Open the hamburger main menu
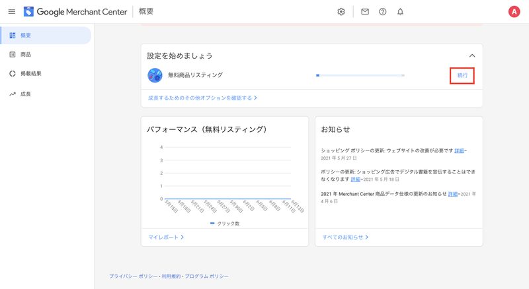The image size is (529, 289). click(12, 12)
